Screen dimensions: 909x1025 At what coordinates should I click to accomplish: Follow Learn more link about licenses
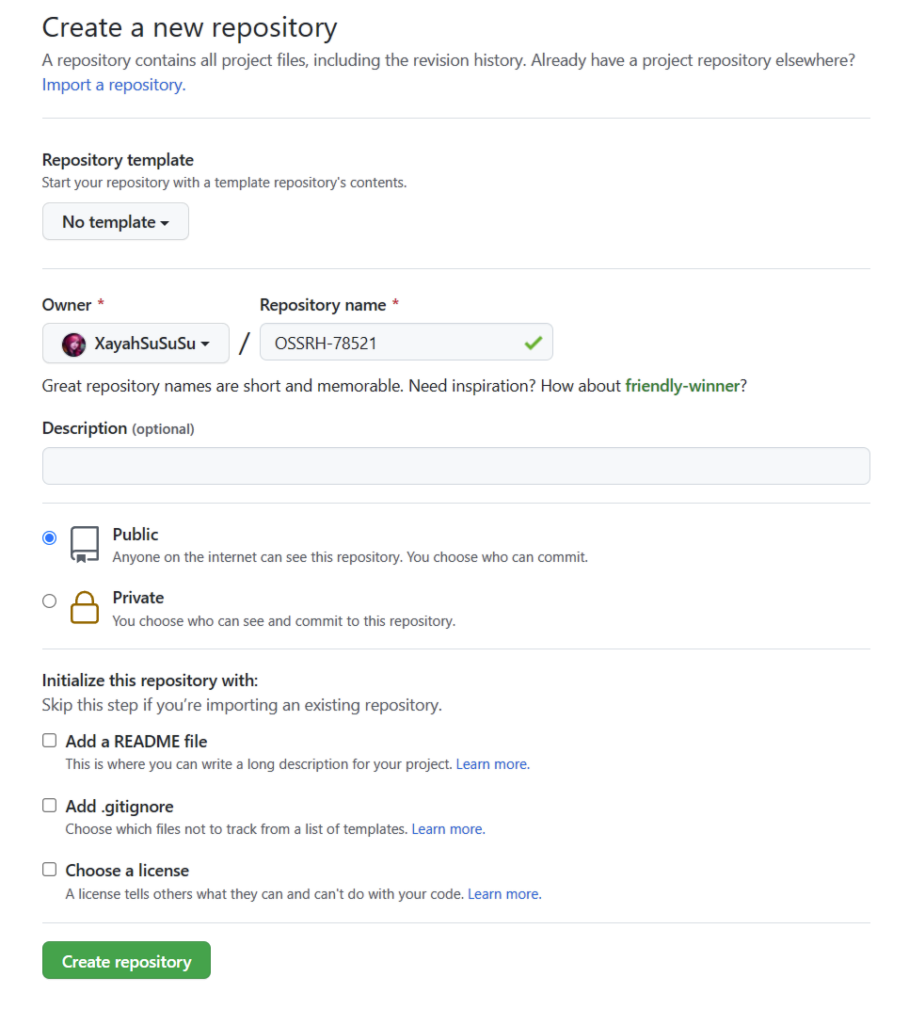click(x=503, y=894)
